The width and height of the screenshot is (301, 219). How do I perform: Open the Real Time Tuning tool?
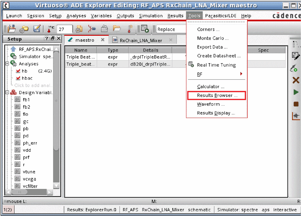[x=216, y=65]
